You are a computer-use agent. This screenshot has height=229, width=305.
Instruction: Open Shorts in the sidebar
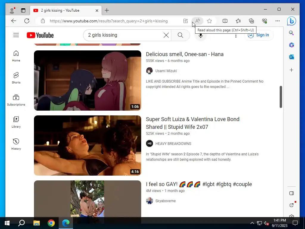coord(16,78)
